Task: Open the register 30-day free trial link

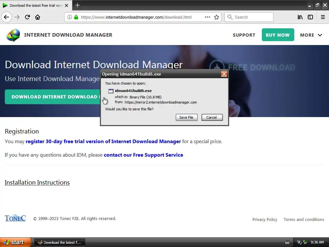Action: (x=103, y=142)
